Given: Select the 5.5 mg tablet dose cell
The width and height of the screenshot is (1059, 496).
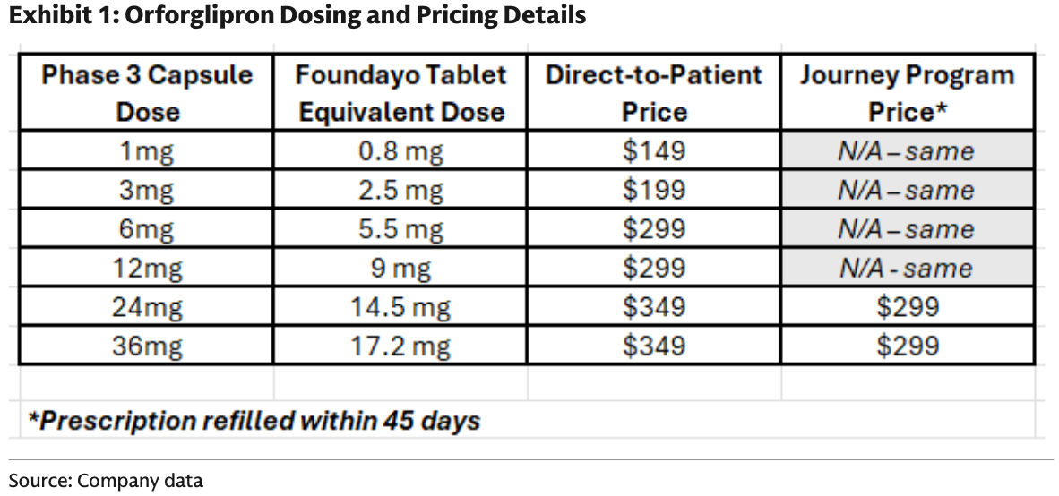Looking at the screenshot, I should [400, 229].
